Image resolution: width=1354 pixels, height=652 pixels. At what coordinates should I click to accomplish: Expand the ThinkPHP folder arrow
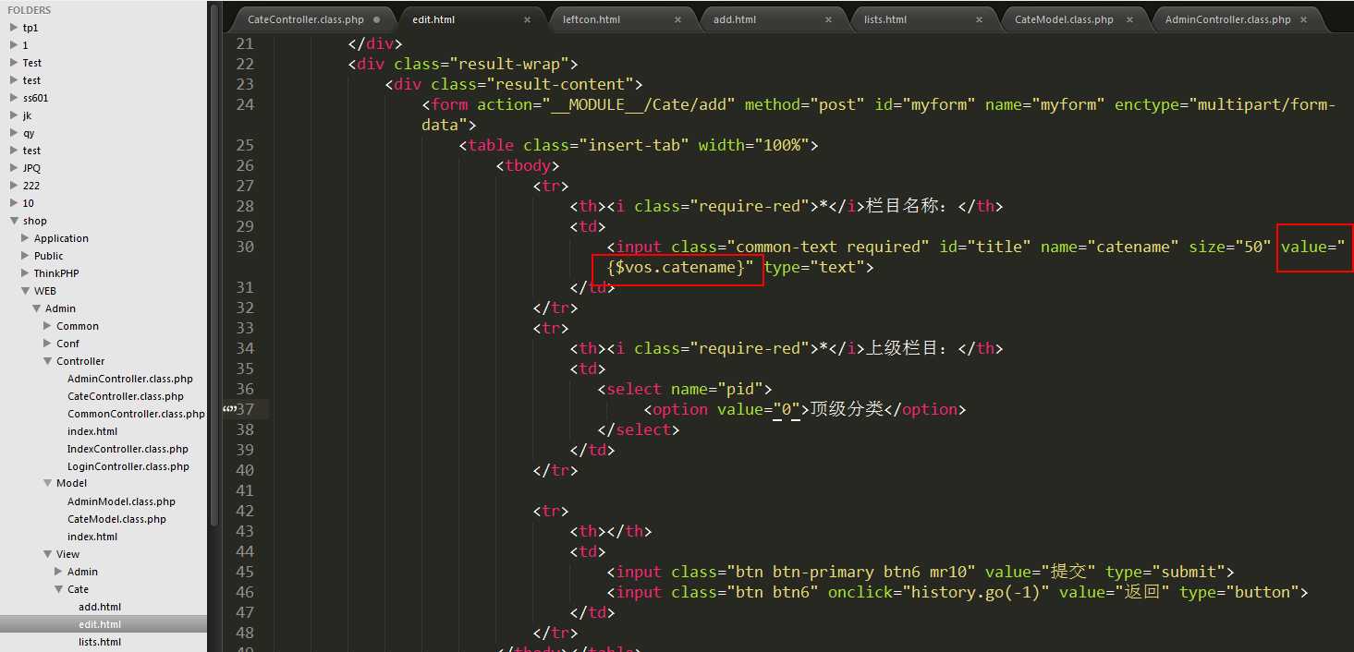click(x=25, y=273)
